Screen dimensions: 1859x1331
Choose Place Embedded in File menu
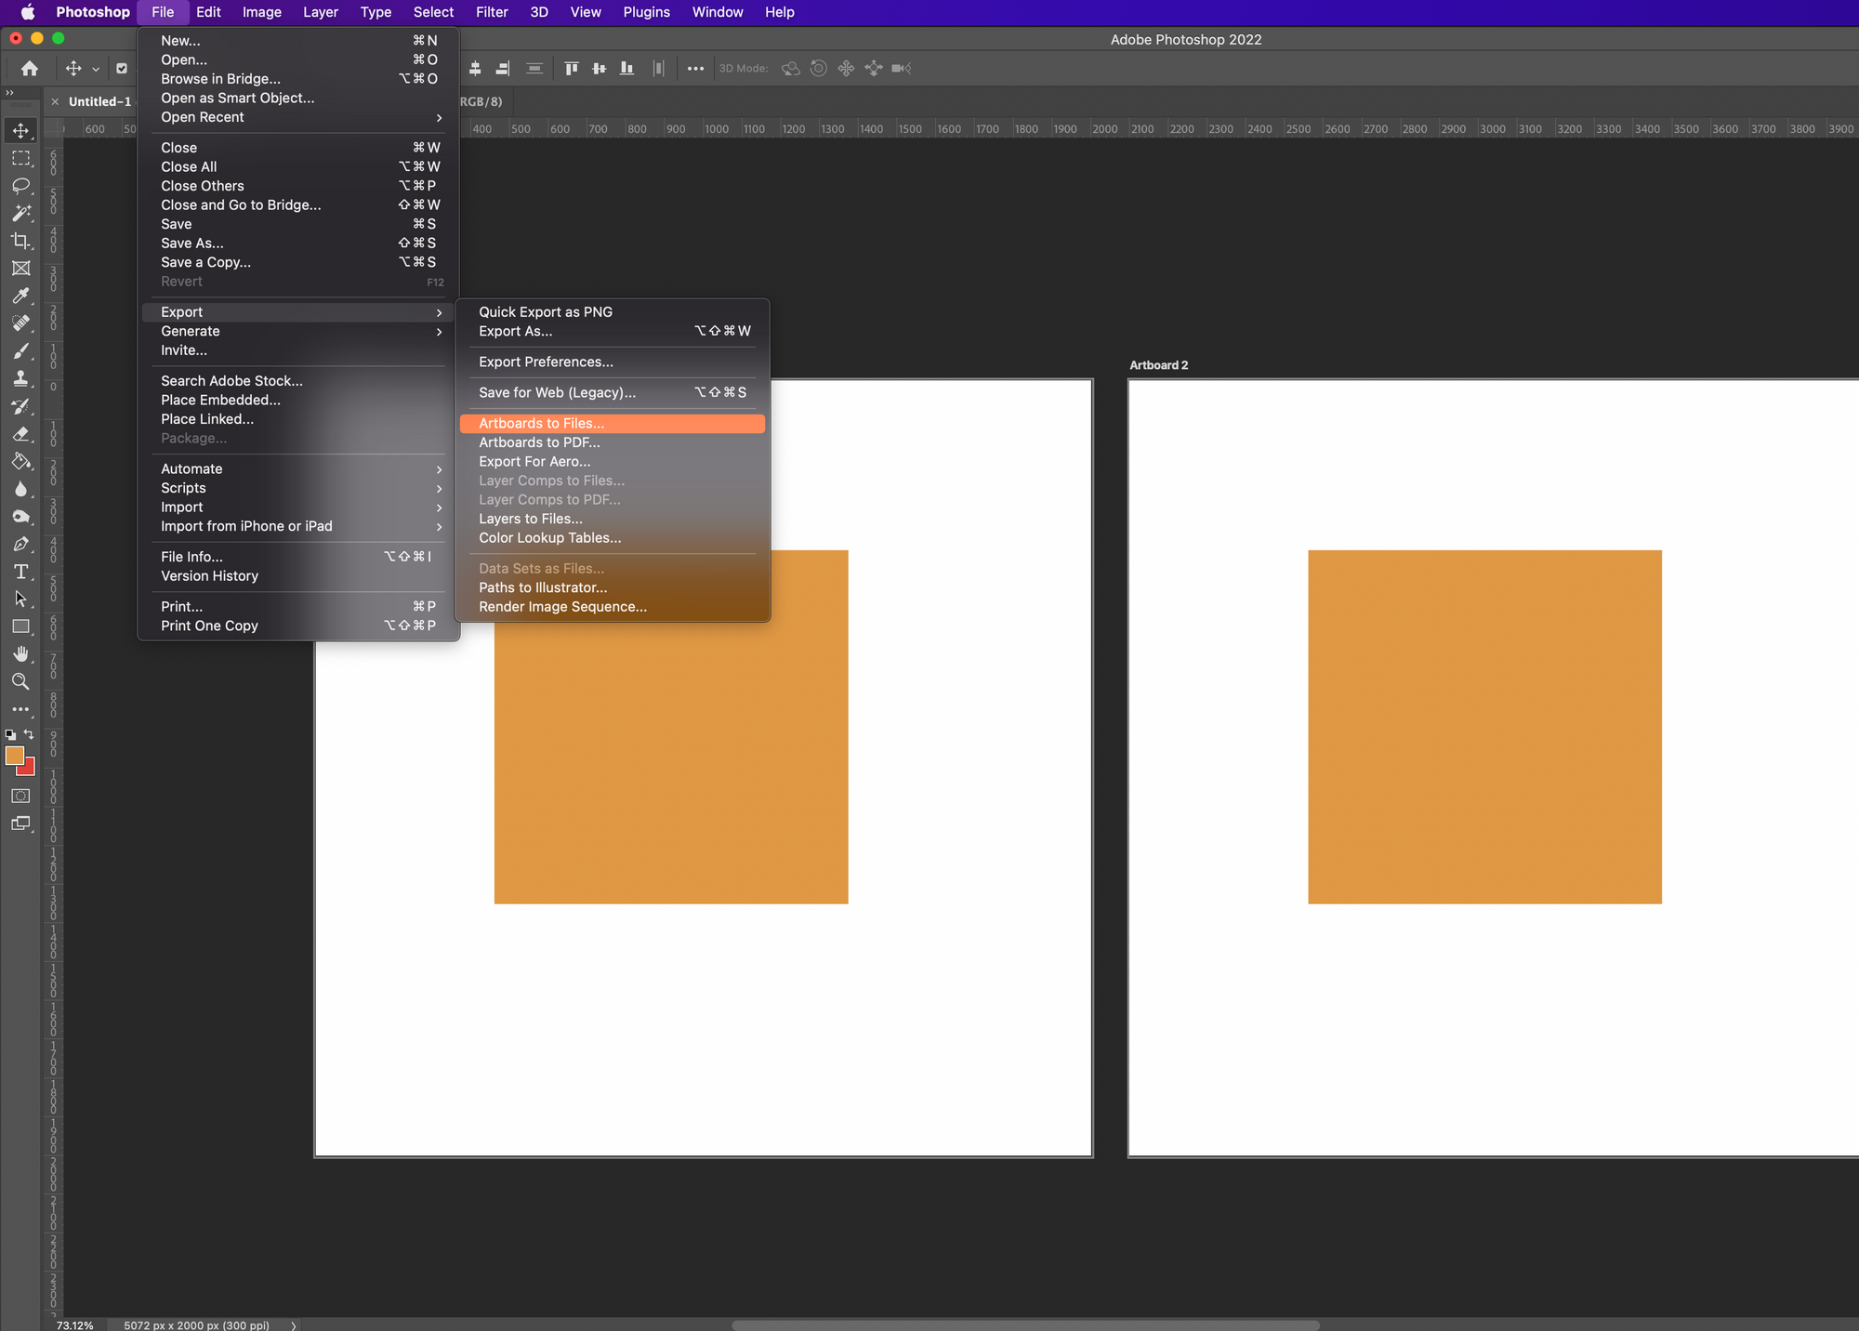(298, 400)
